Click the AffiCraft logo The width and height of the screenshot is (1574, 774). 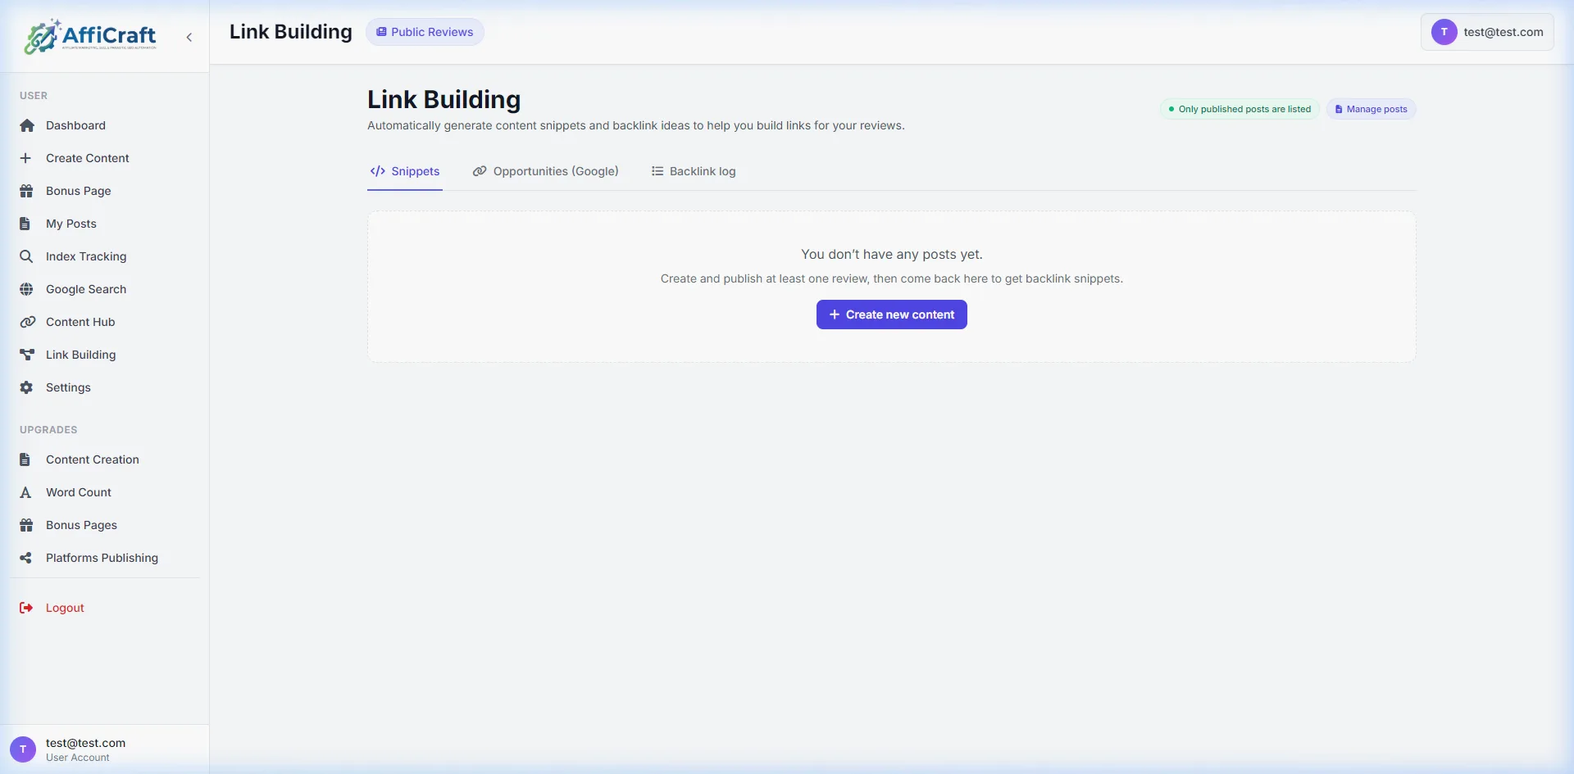(90, 36)
